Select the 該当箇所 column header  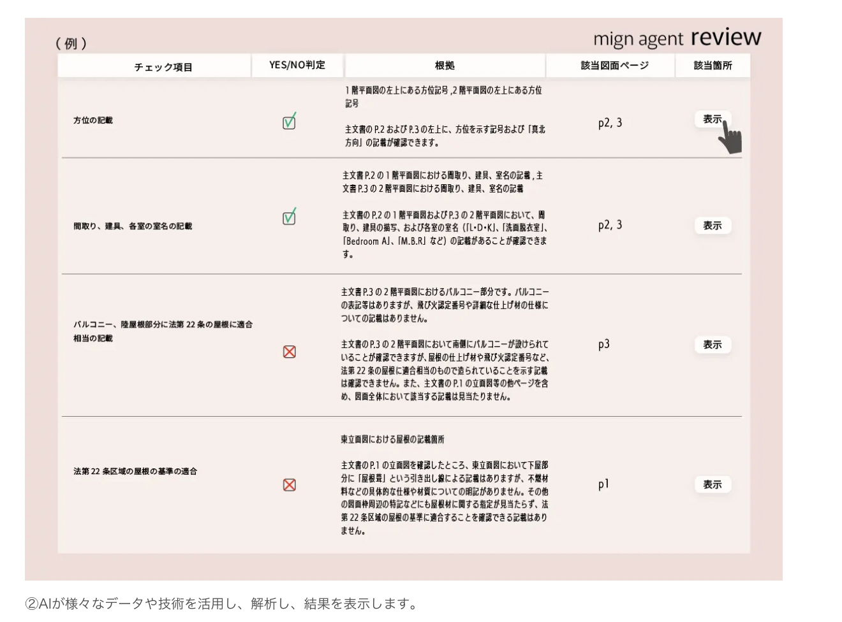pos(713,66)
